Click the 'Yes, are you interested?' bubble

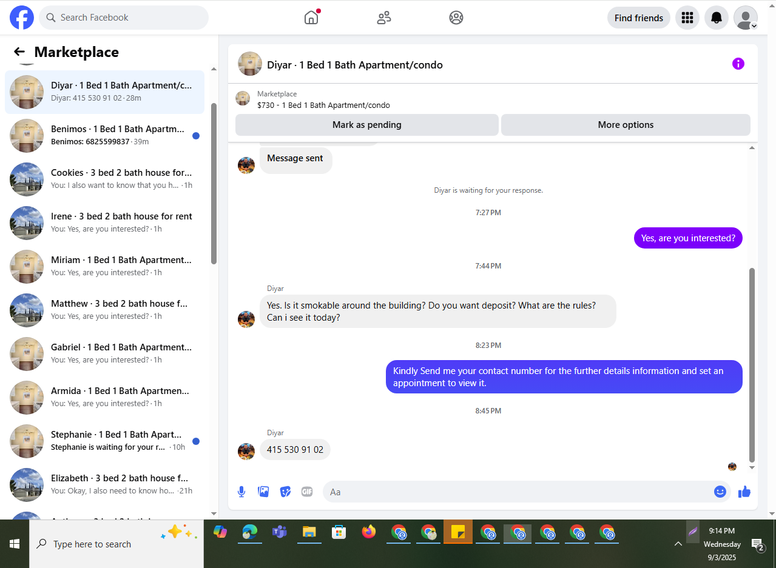(x=688, y=238)
